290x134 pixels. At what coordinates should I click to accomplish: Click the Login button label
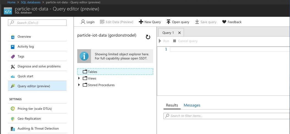point(90,22)
